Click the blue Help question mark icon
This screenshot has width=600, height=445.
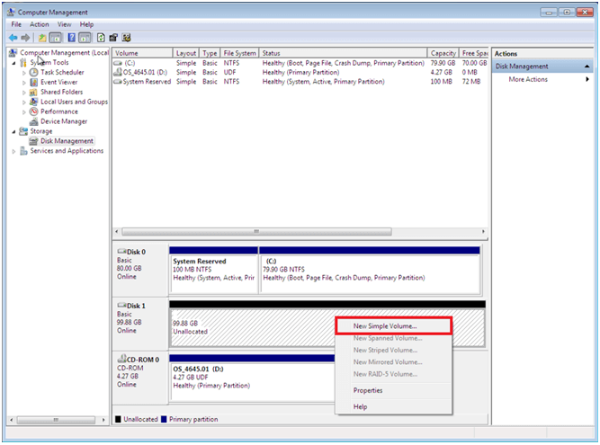point(72,38)
